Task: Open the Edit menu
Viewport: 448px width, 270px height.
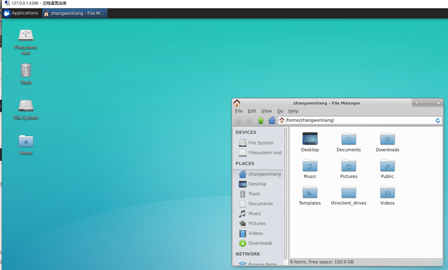Action: [x=252, y=111]
